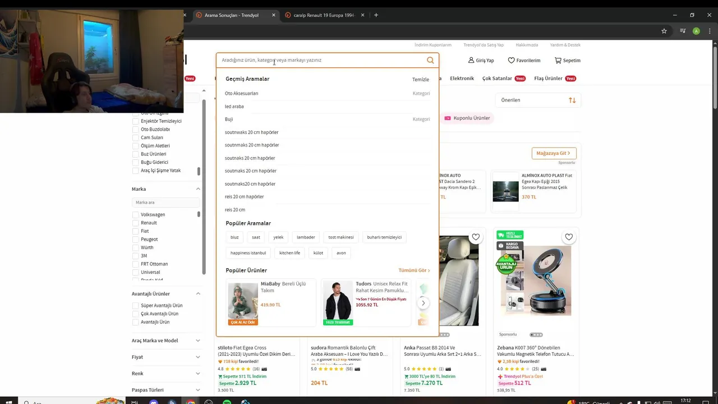This screenshot has height=404, width=718.
Task: Select 'bluz' popular search chip
Action: click(234, 237)
